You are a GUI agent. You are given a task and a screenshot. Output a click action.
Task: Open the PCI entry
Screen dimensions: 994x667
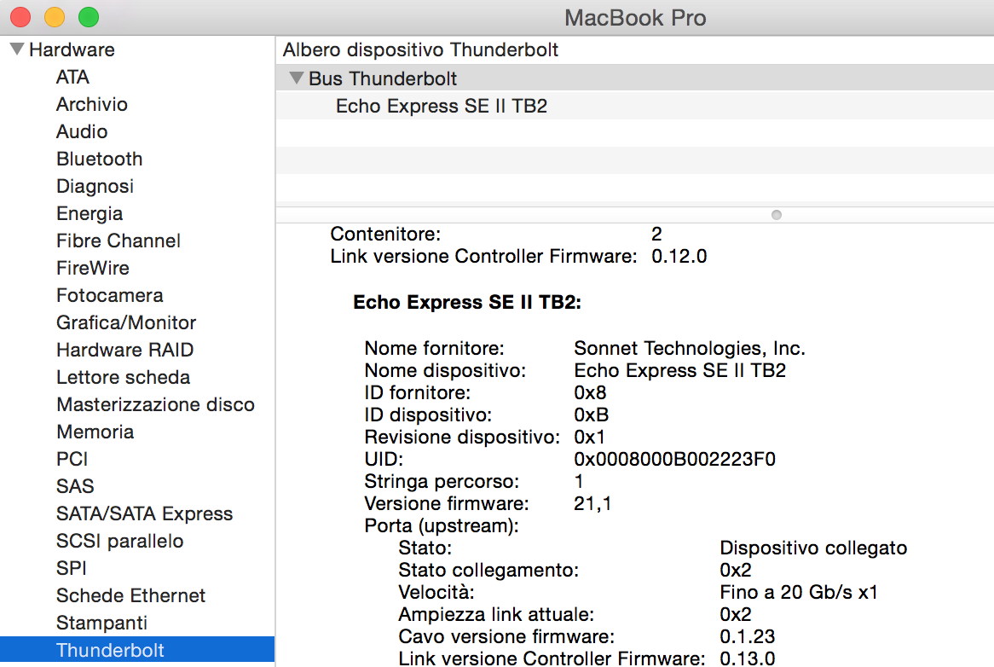coord(72,458)
